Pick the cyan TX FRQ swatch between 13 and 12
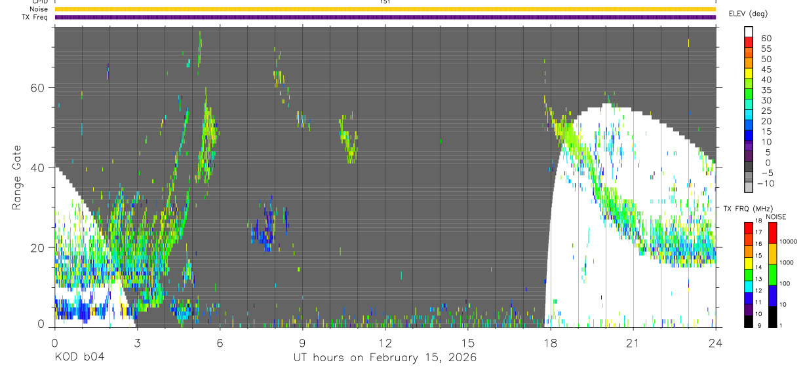The height and width of the screenshot is (371, 805). point(748,286)
